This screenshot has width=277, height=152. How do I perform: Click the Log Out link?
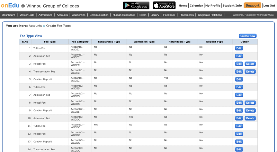click(x=269, y=6)
